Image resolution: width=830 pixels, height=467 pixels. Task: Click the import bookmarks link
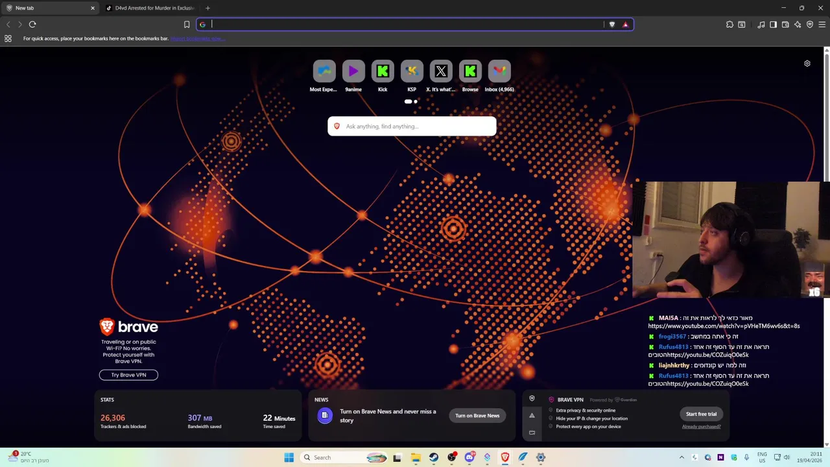pos(197,38)
